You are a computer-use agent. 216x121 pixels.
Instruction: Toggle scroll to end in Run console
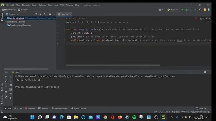[x=11, y=89]
